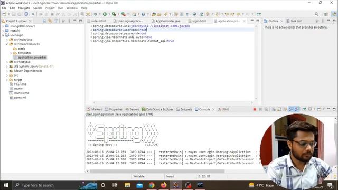Image resolution: width=338 pixels, height=190 pixels.
Task: Toggle Show Console on standard output change
Action: [291, 109]
